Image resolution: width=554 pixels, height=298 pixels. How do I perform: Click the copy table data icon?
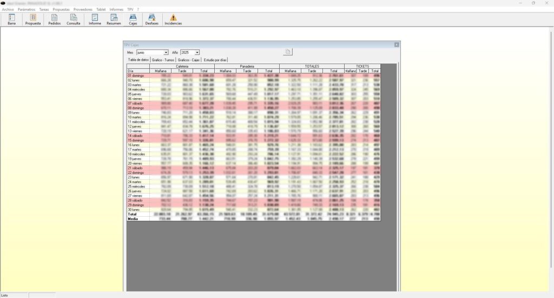[288, 52]
